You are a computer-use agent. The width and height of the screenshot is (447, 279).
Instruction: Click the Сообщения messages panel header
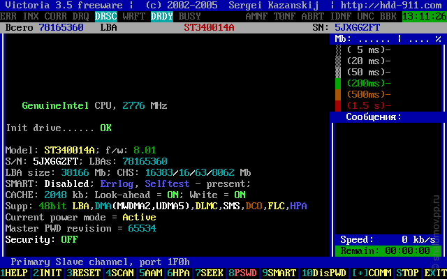coord(374,116)
